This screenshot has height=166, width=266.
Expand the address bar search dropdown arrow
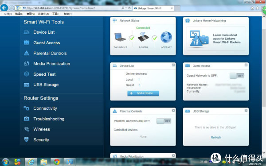click(x=126, y=8)
